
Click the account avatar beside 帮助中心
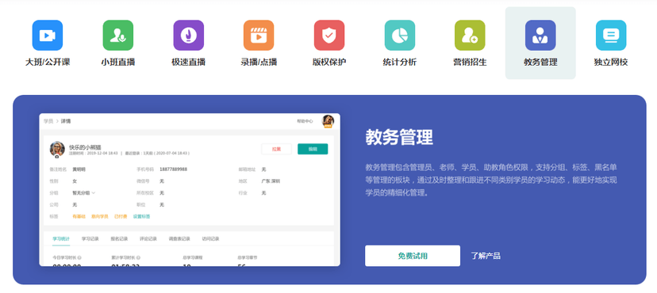point(328,121)
